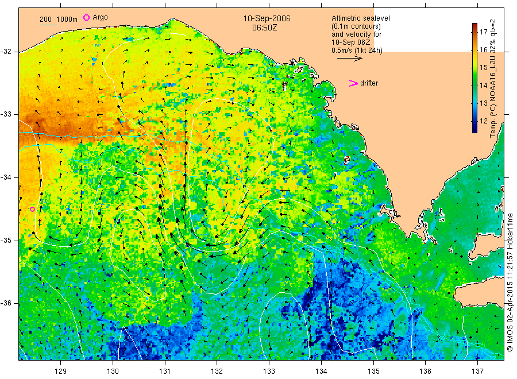Click the colorbar value 14
517x379 pixels.
coord(483,86)
